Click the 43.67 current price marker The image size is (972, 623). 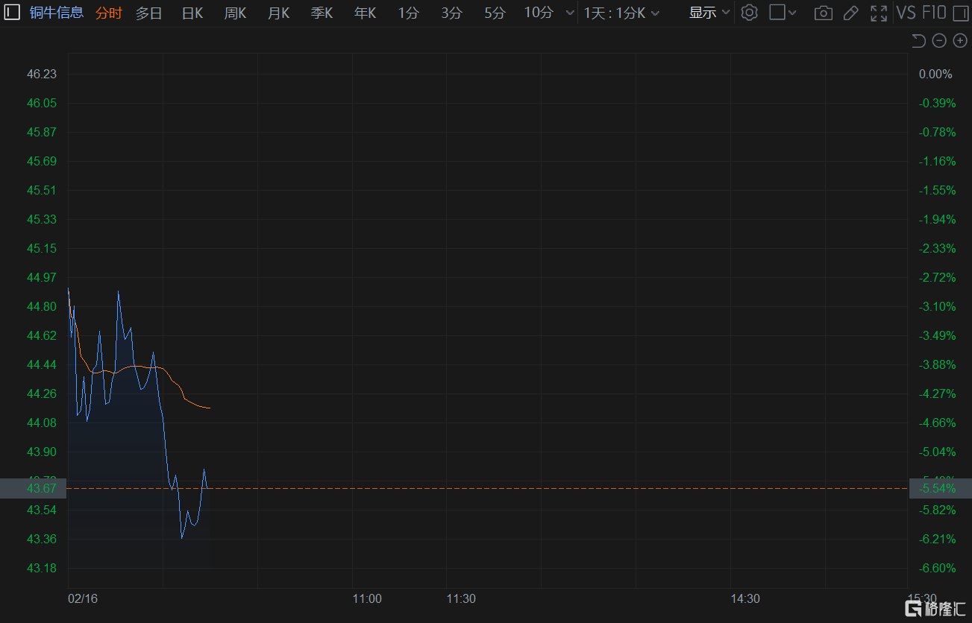tap(42, 488)
